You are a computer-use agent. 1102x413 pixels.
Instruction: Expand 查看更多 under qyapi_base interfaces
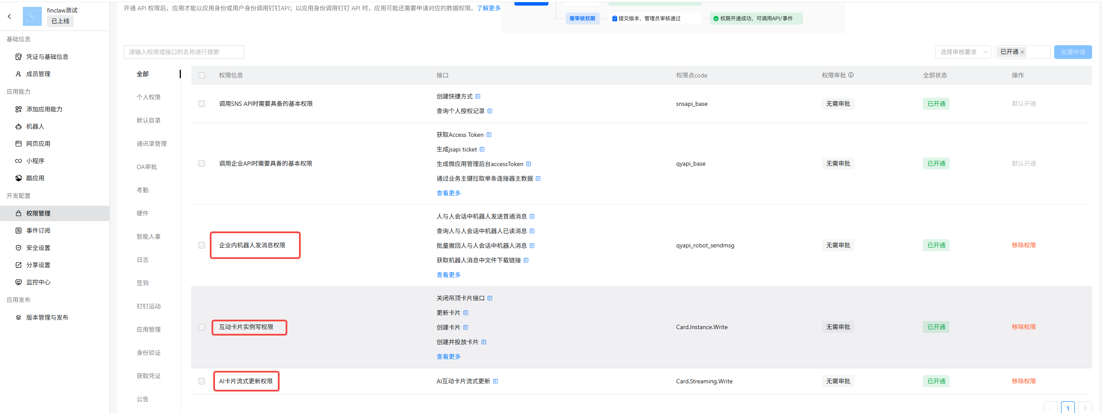tap(448, 193)
